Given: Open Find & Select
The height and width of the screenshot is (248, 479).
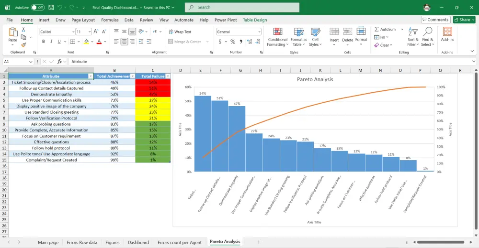Looking at the screenshot, I should (x=428, y=37).
